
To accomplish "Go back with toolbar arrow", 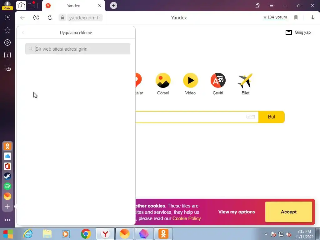I will click(x=22, y=18).
